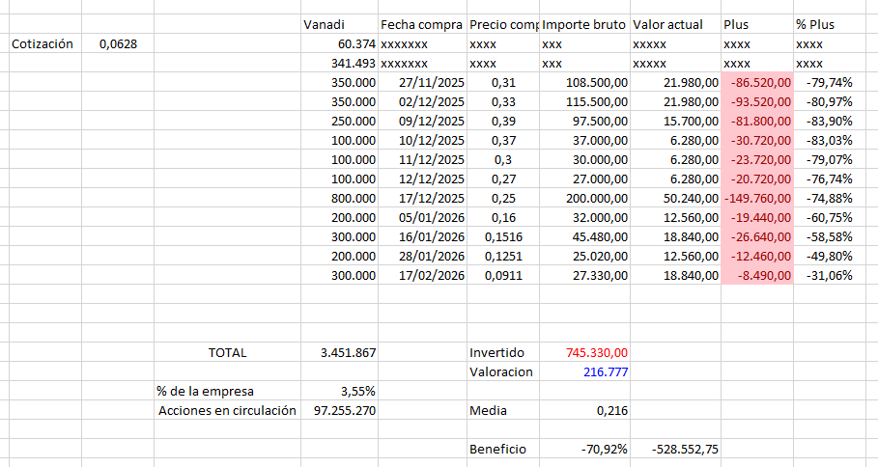This screenshot has width=878, height=467.
Task: Click the red cell showing -86.520,00
Action: tap(757, 82)
